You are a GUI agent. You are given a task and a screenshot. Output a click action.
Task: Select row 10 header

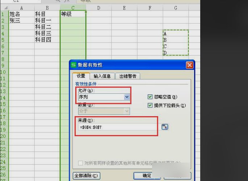[4, 72]
